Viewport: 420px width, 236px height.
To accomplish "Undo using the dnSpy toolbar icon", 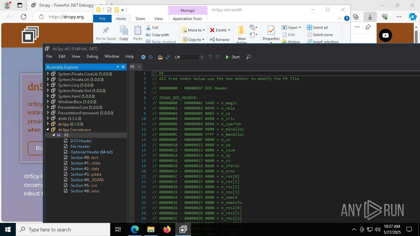I will click(x=210, y=57).
